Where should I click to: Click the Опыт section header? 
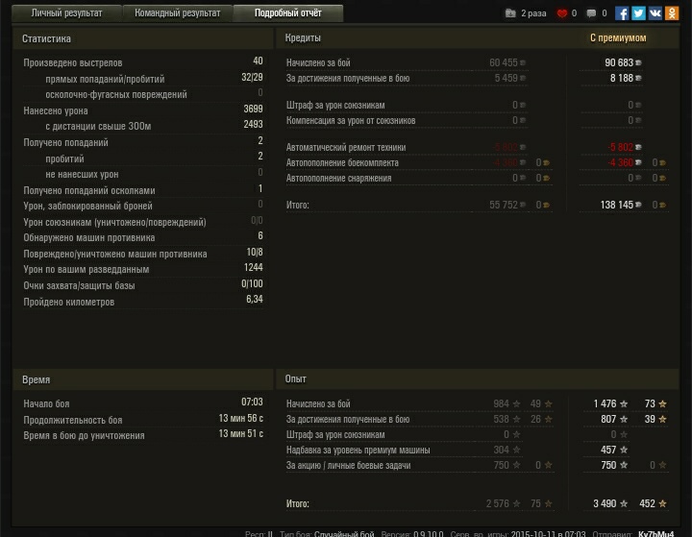click(295, 378)
